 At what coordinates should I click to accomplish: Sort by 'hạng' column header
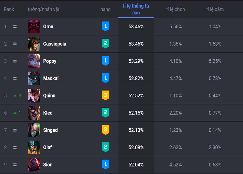(106, 10)
